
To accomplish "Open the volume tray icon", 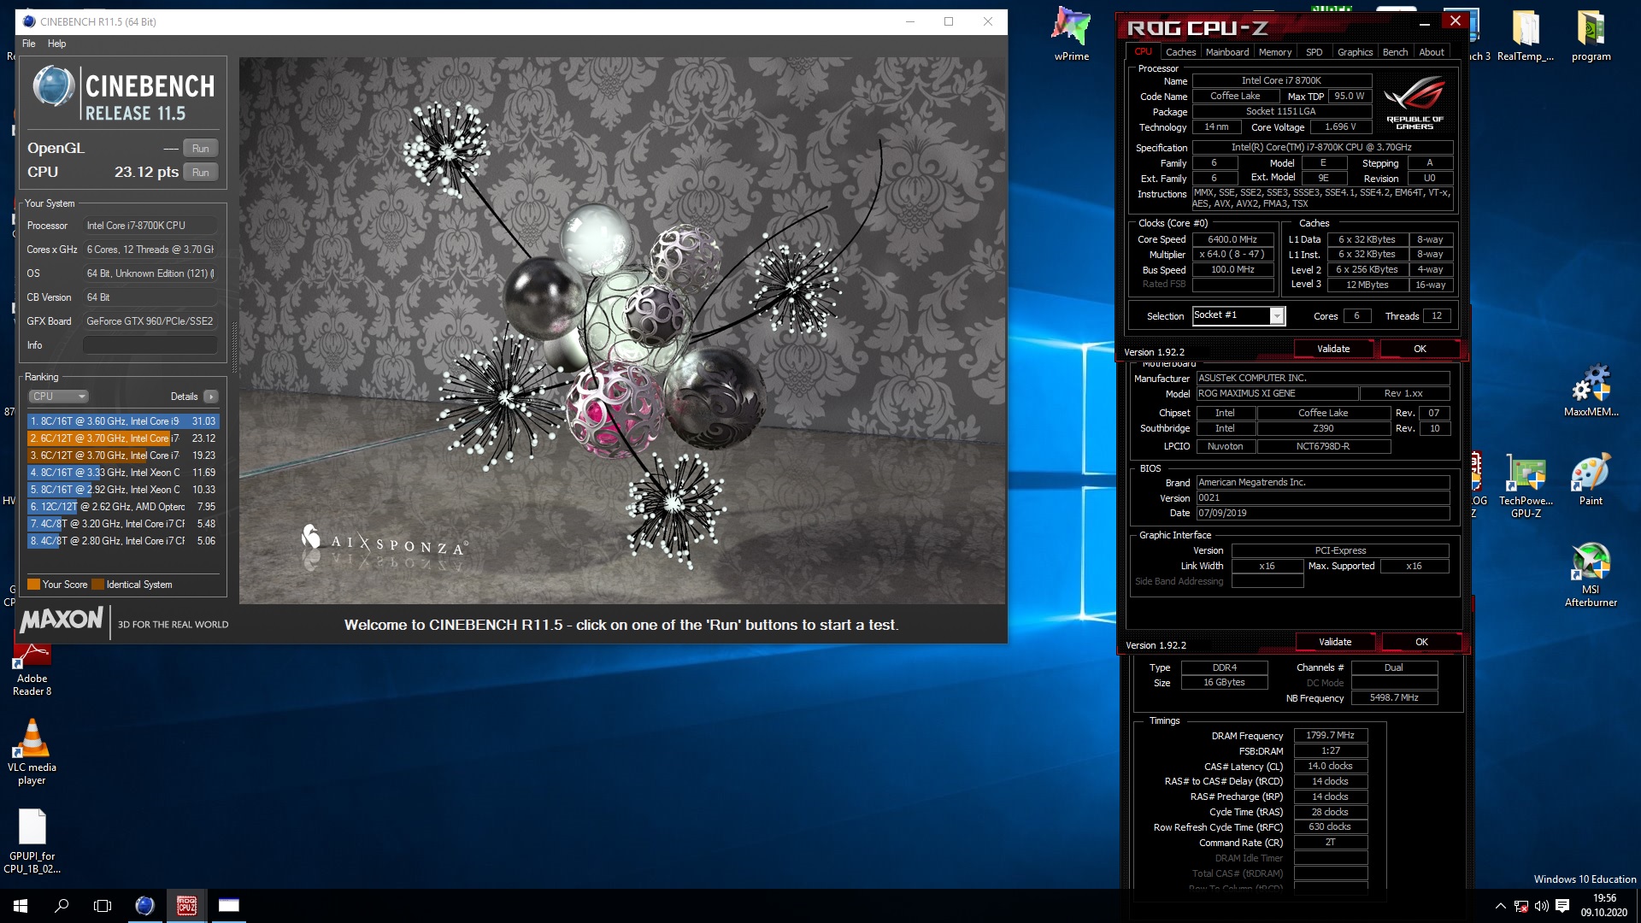I will 1542,906.
